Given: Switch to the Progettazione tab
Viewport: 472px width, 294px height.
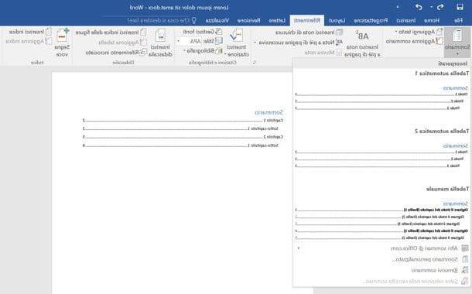Looking at the screenshot, I should click(x=371, y=20).
